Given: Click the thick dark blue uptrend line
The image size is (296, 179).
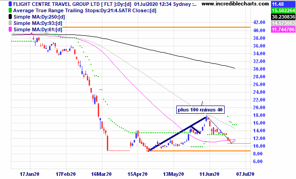Looking at the screenshot, I should pos(177,134).
